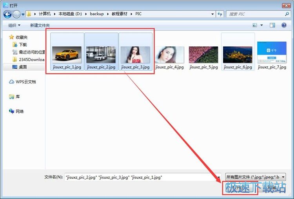Click the 2345Downloads folder icon
Image resolution: width=294 pixels, height=199 pixels.
(x=15, y=60)
